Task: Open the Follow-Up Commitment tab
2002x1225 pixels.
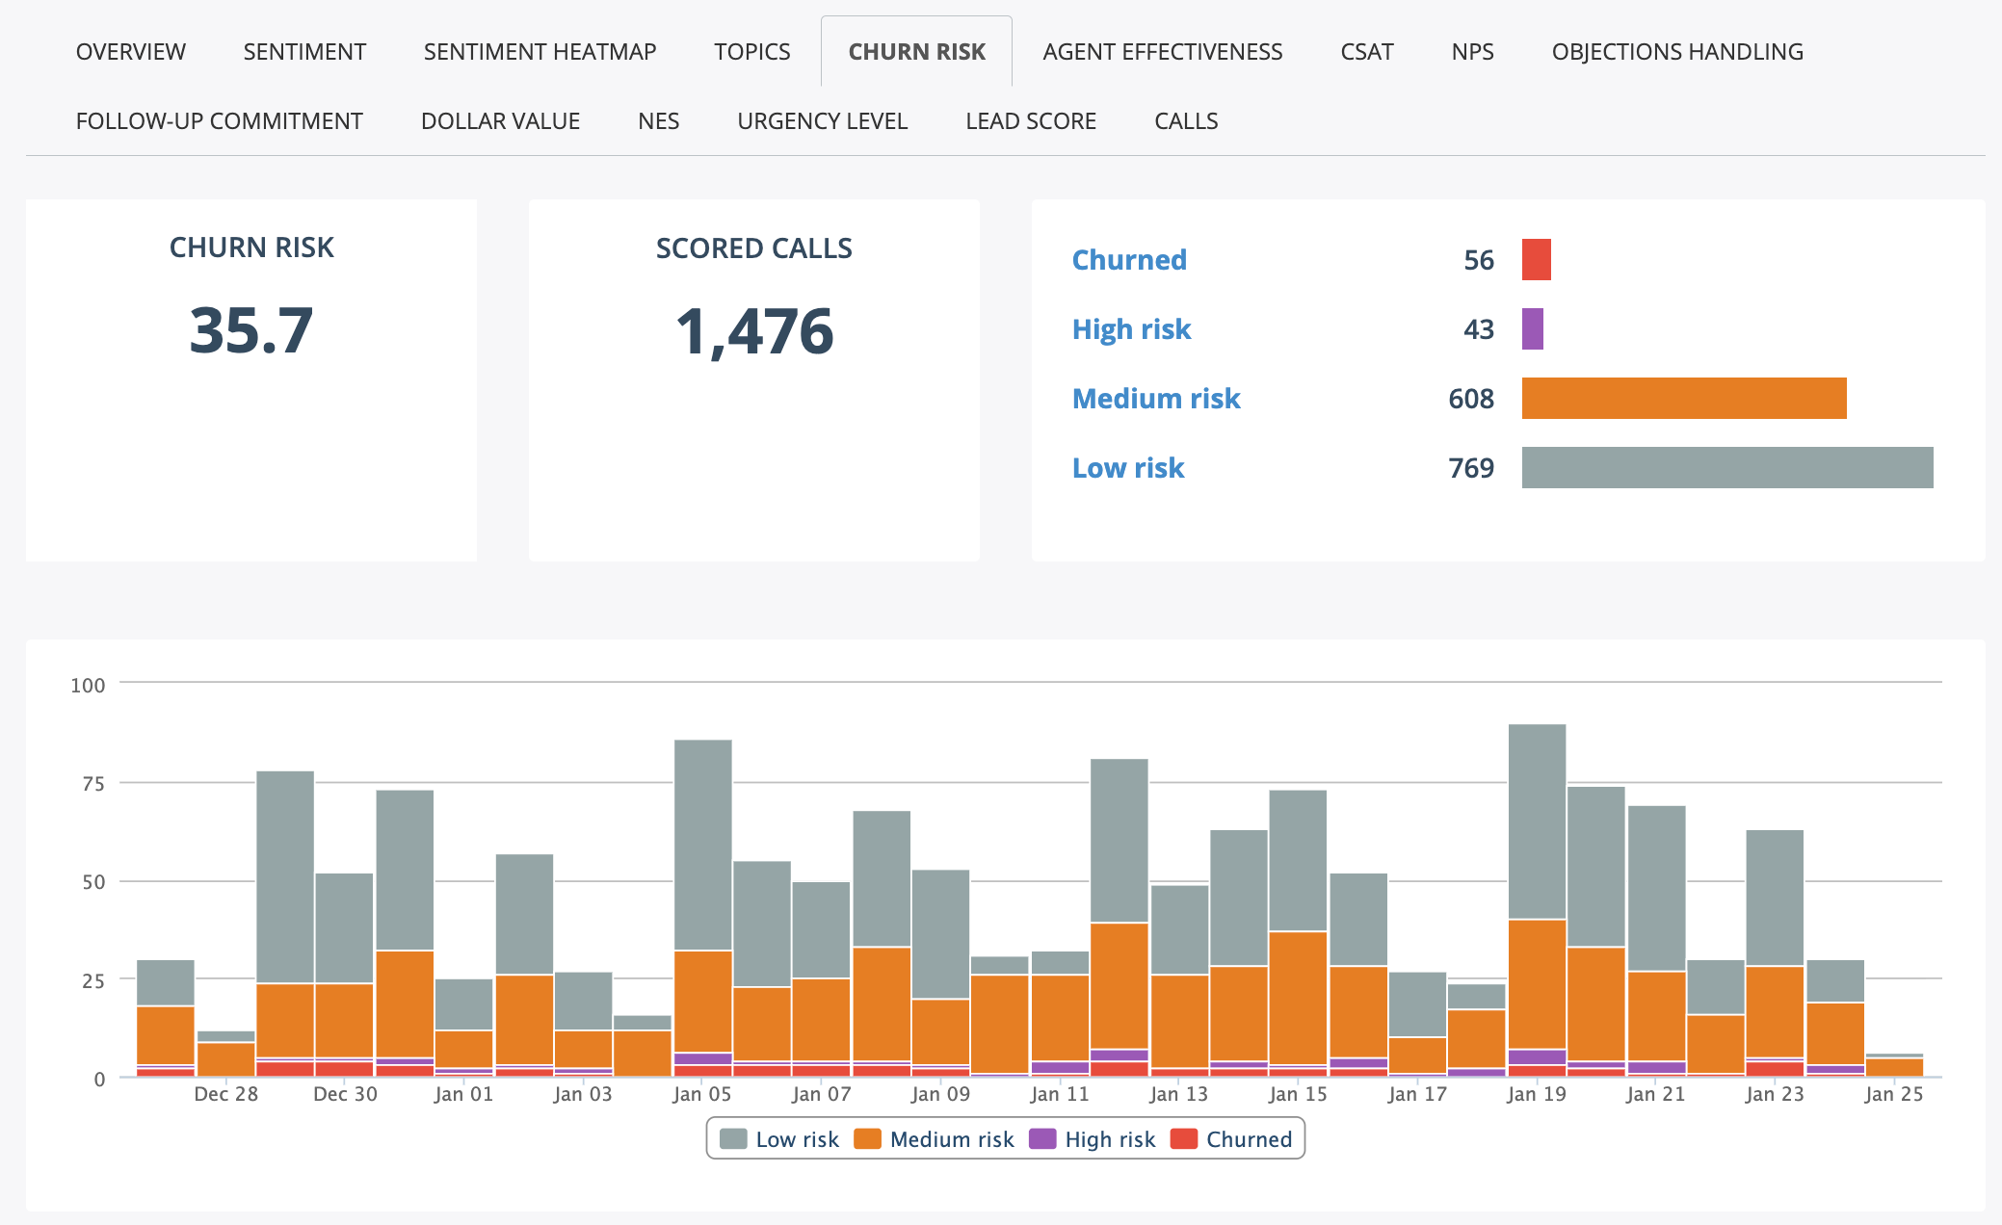Action: [220, 121]
